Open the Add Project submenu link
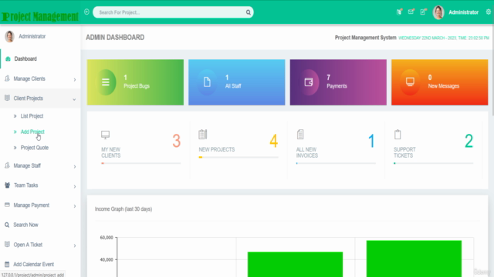This screenshot has width=494, height=277. tap(32, 132)
